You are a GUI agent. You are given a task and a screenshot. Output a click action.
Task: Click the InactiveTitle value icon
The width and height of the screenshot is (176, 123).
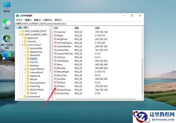tap(55, 50)
